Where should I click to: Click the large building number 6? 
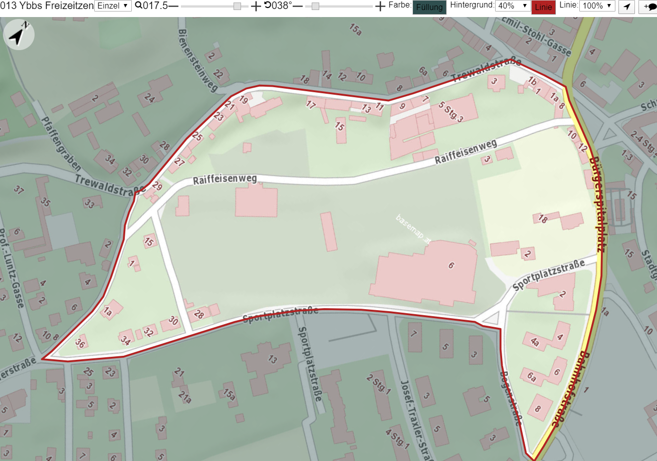click(x=451, y=266)
